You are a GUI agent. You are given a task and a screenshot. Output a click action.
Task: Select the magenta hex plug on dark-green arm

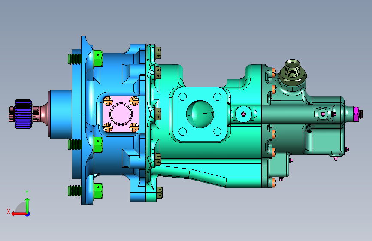point(323,114)
